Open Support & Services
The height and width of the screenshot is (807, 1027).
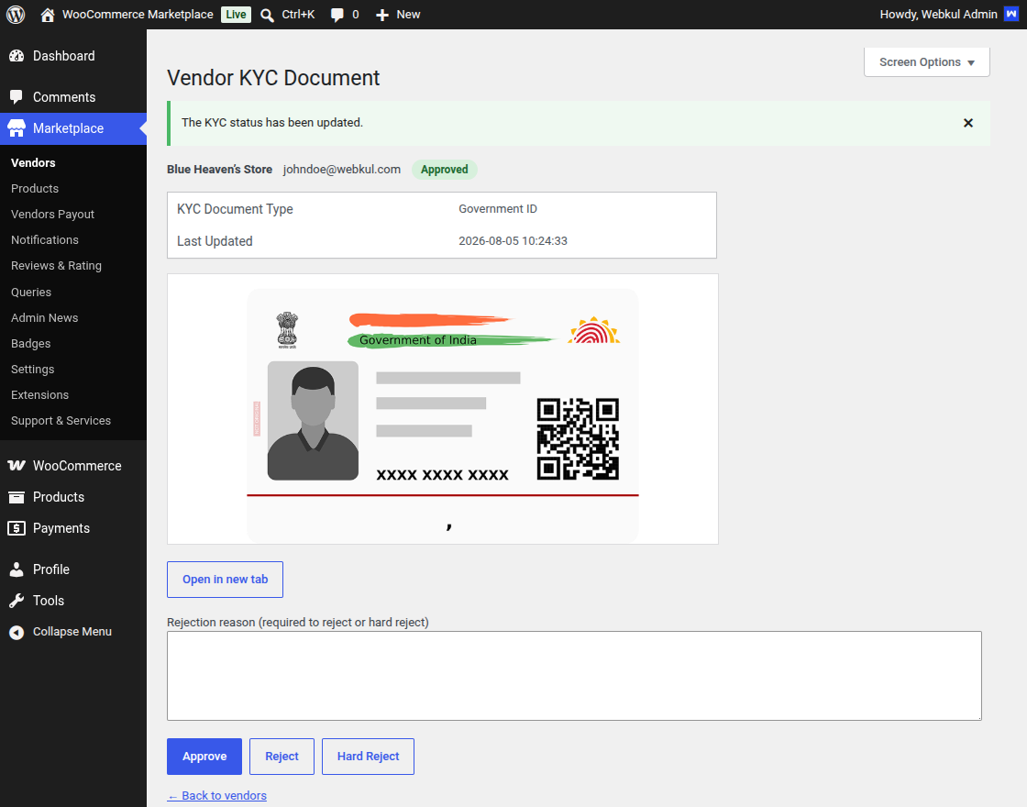61,421
